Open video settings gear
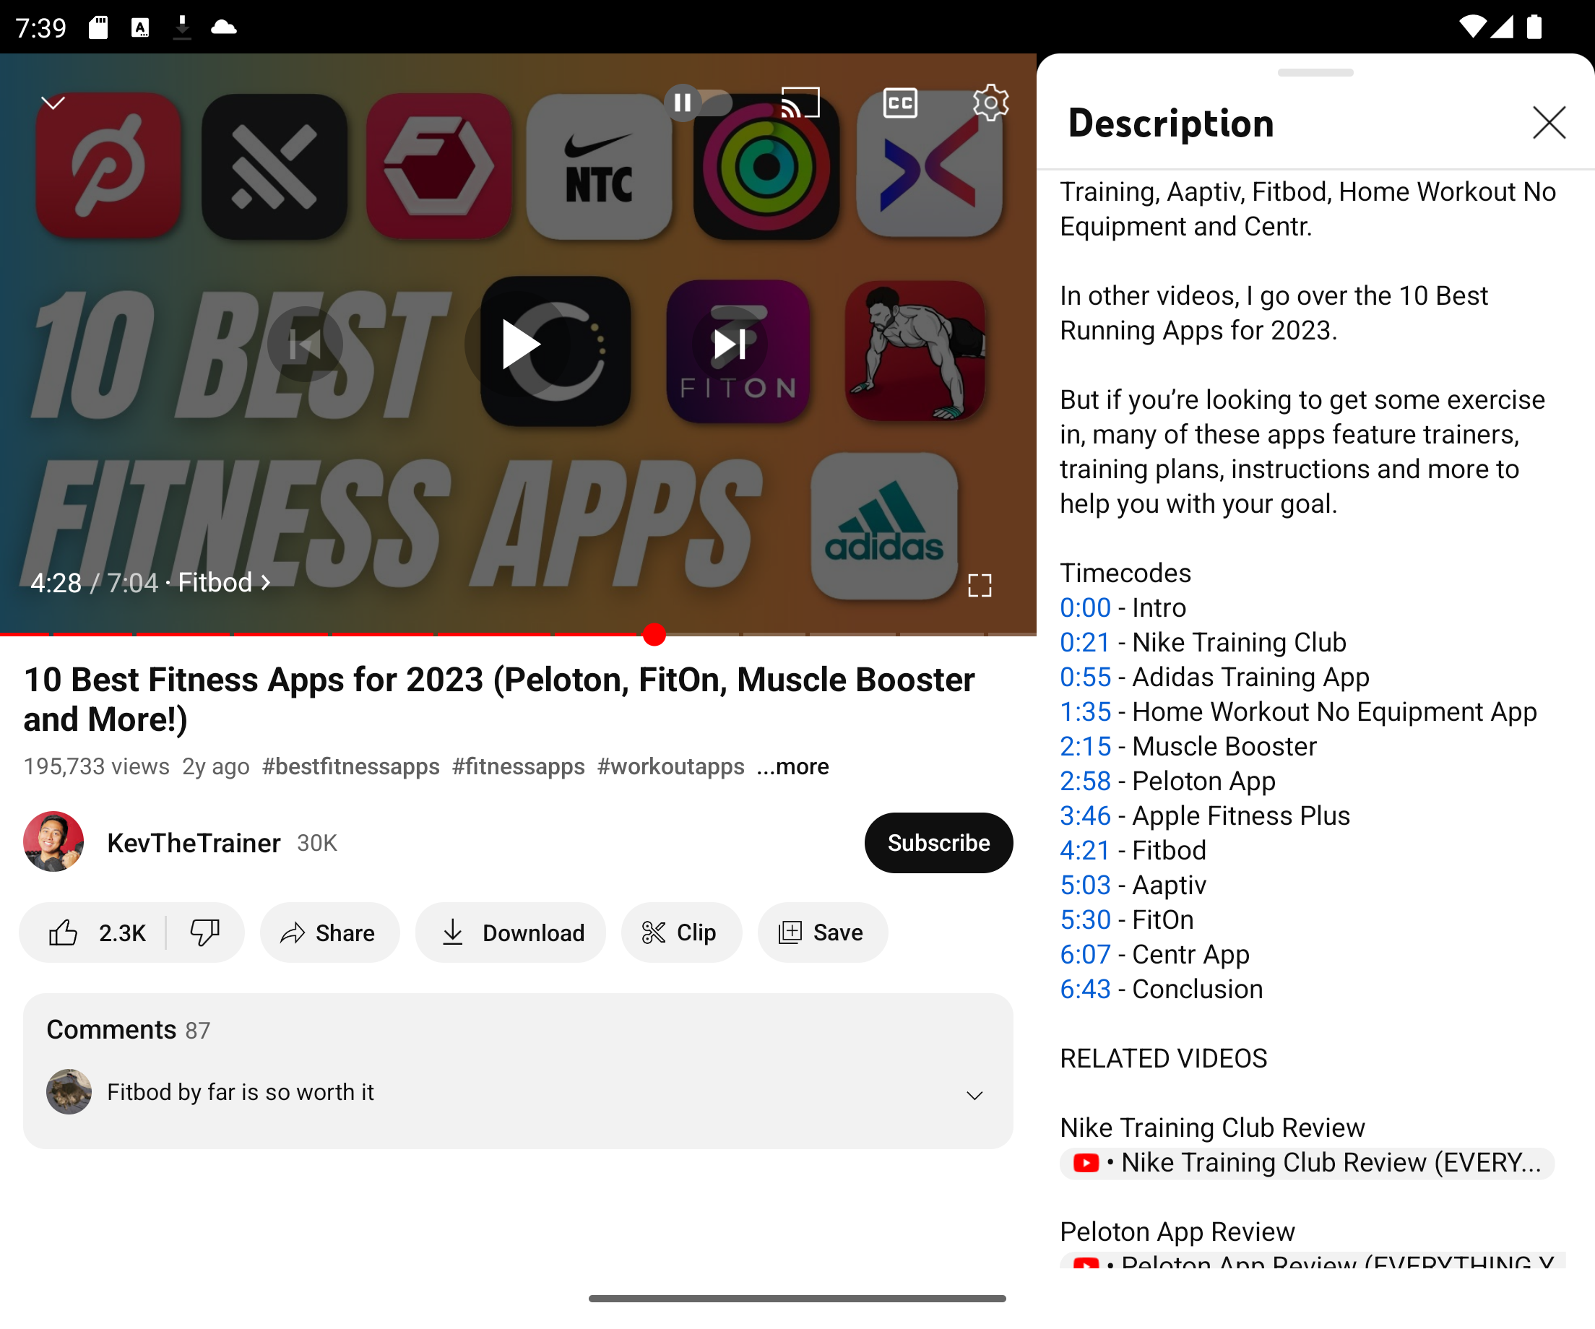 tap(990, 103)
